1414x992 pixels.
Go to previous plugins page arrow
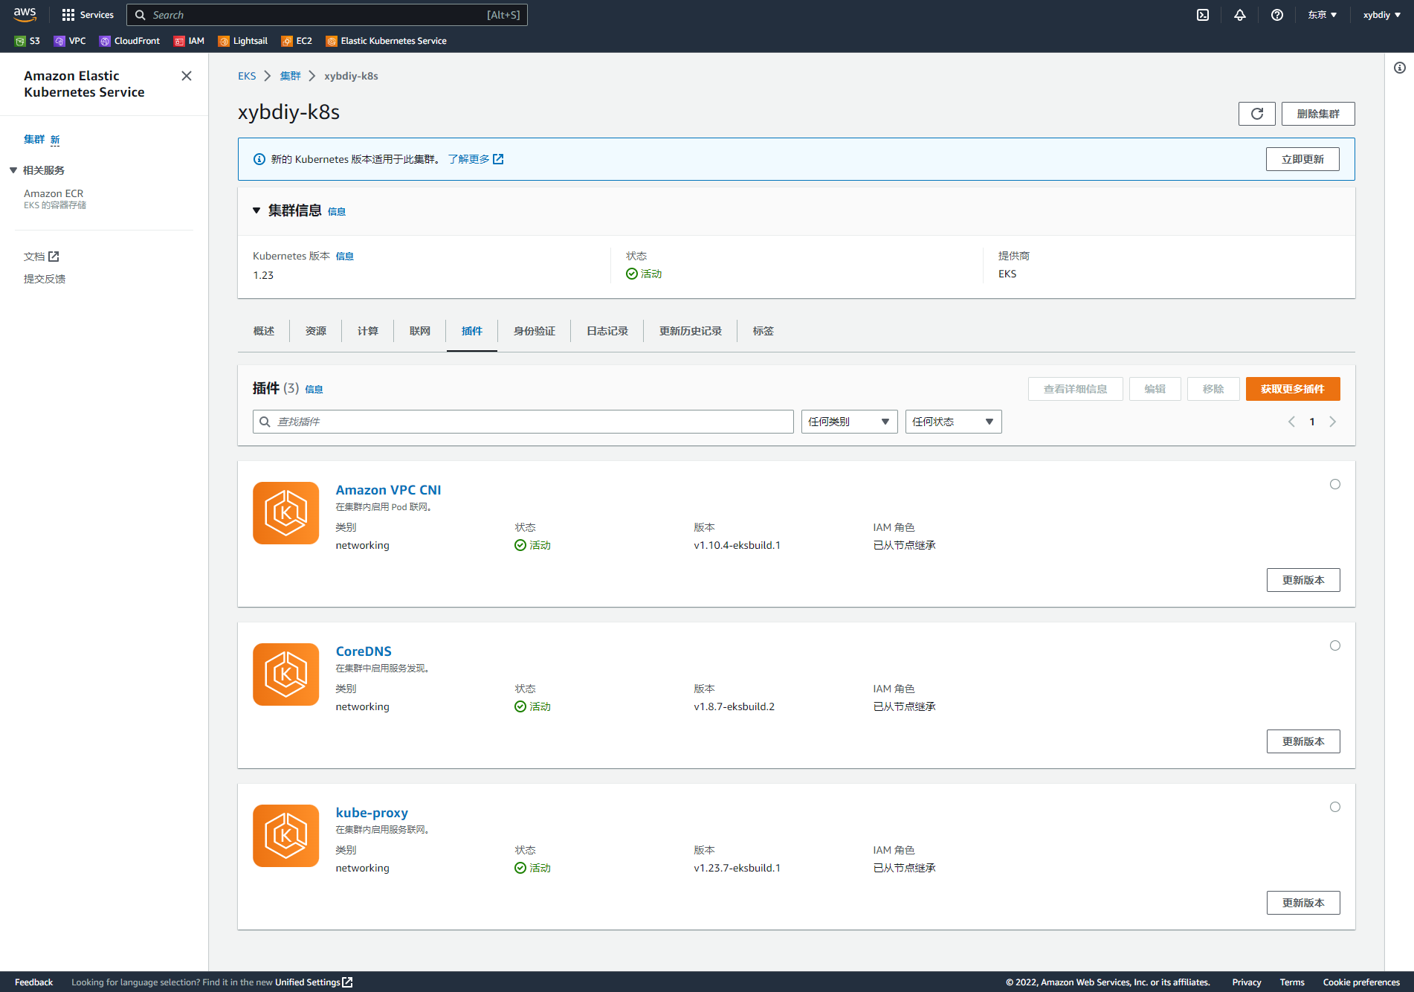point(1291,422)
